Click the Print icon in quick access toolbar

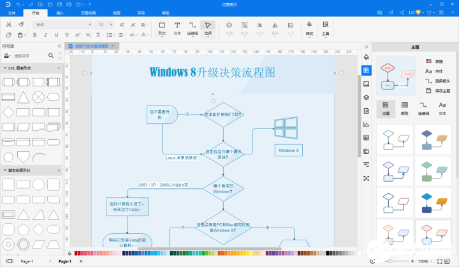point(69,4)
